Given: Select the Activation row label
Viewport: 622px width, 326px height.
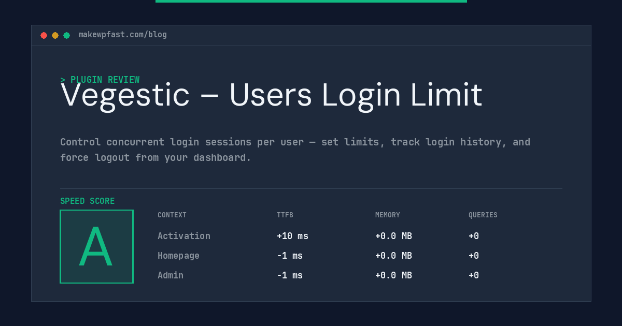Looking at the screenshot, I should point(184,236).
